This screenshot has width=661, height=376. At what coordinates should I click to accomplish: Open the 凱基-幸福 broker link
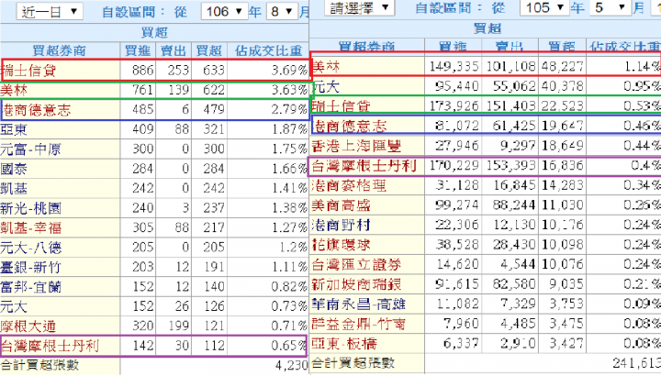[31, 227]
